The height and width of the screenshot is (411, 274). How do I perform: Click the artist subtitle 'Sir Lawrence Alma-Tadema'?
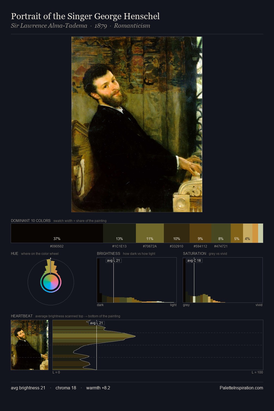click(x=49, y=26)
